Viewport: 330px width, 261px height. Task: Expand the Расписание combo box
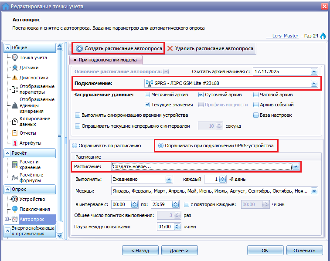[x=296, y=166]
